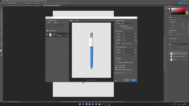Click the image size Largeur field

pyautogui.click(x=128, y=34)
